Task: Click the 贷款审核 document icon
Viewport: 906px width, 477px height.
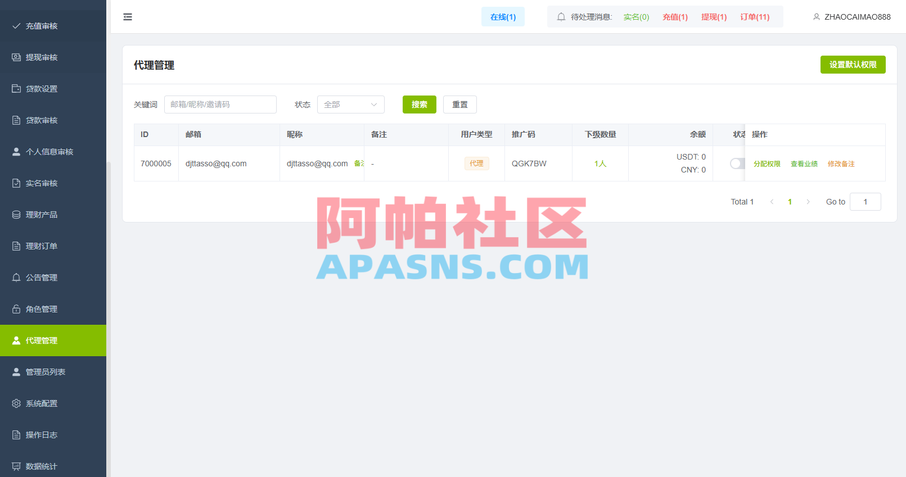Action: pyautogui.click(x=16, y=120)
